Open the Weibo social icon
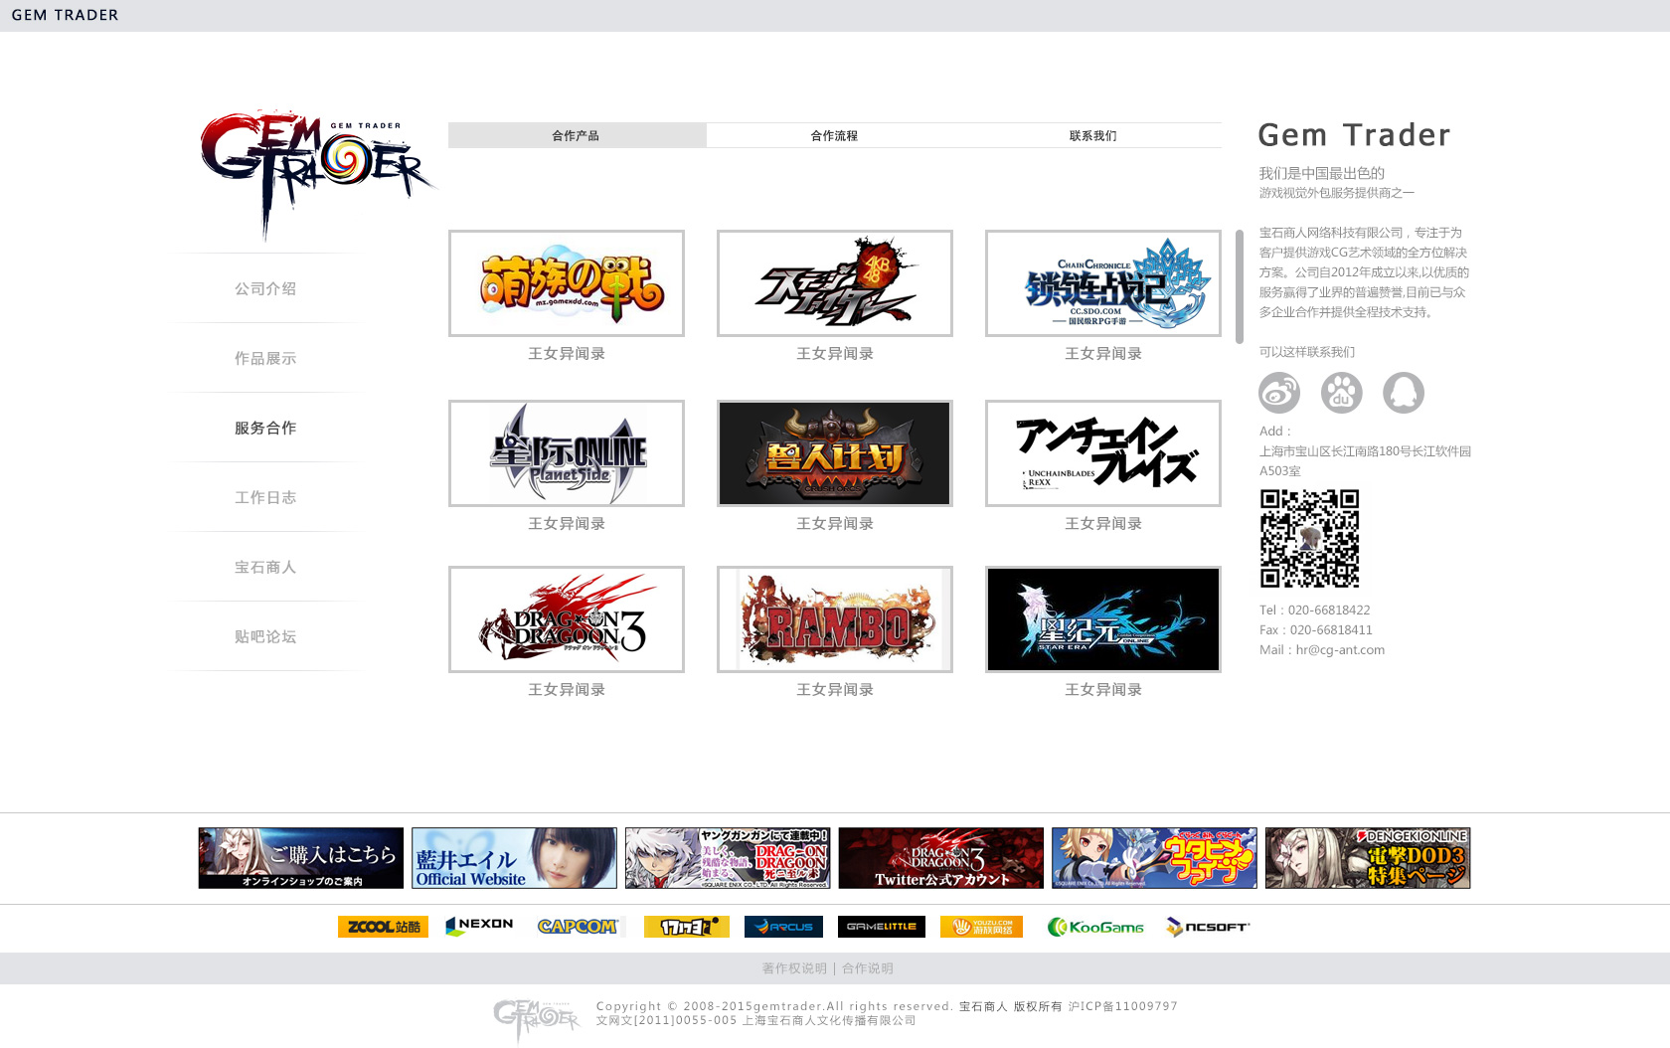The width and height of the screenshot is (1670, 1048). 1278,393
